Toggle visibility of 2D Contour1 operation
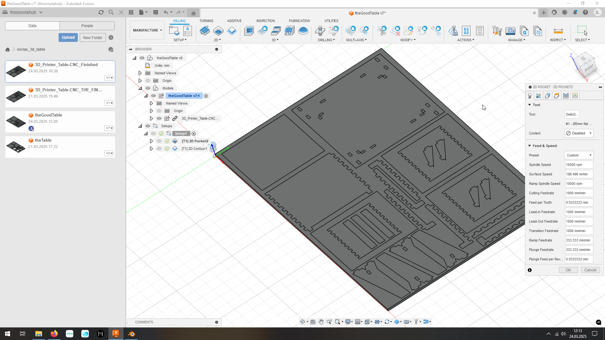Image resolution: width=605 pixels, height=340 pixels. click(159, 149)
